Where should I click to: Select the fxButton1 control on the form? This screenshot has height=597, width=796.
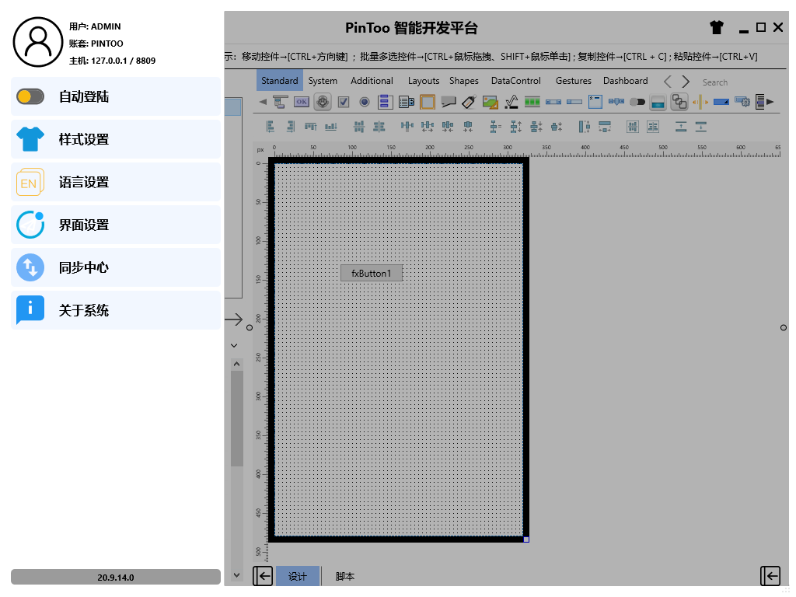tap(371, 273)
